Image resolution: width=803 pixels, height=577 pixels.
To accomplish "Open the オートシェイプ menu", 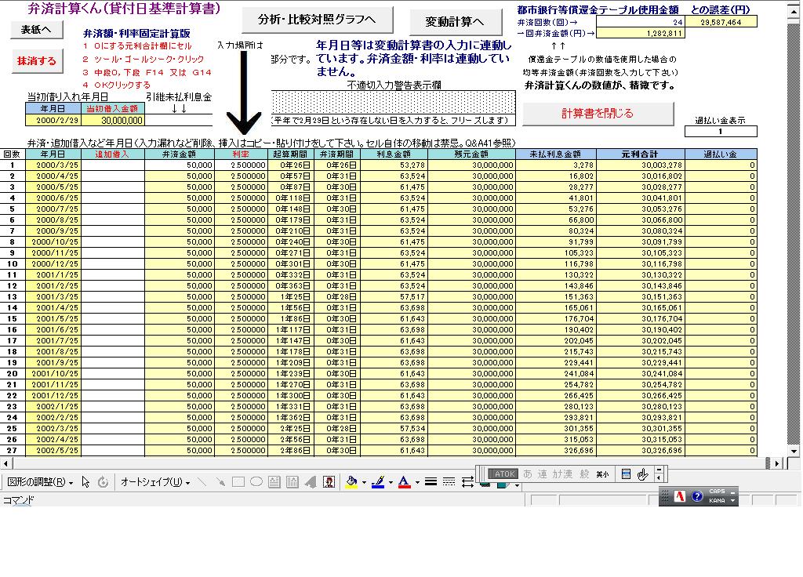I will (x=156, y=482).
